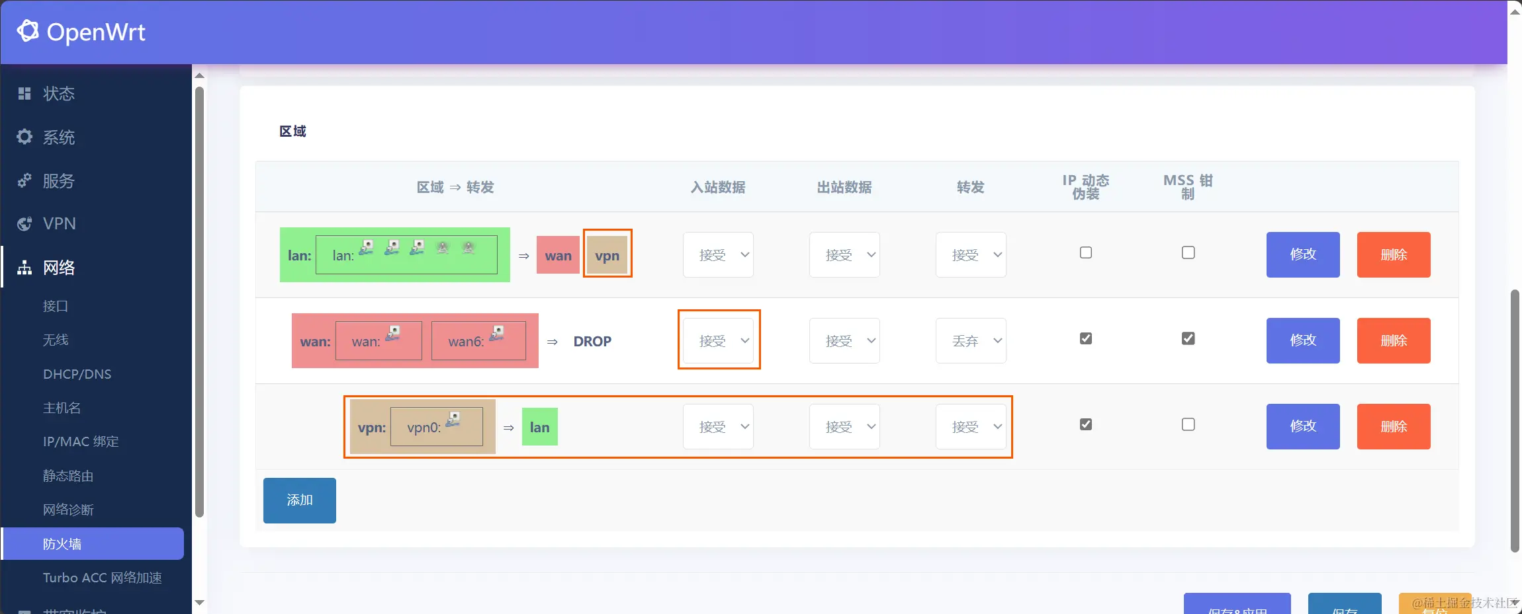Switch to the 防火墙 firewall menu item
Viewport: 1522px width, 614px height.
coord(61,543)
